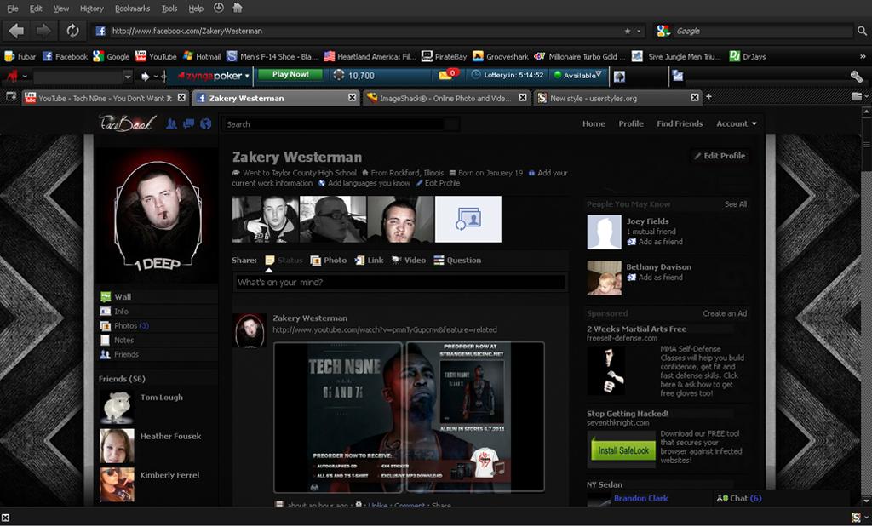Click the Status share icon
Screen dimensions: 872x527
point(270,261)
